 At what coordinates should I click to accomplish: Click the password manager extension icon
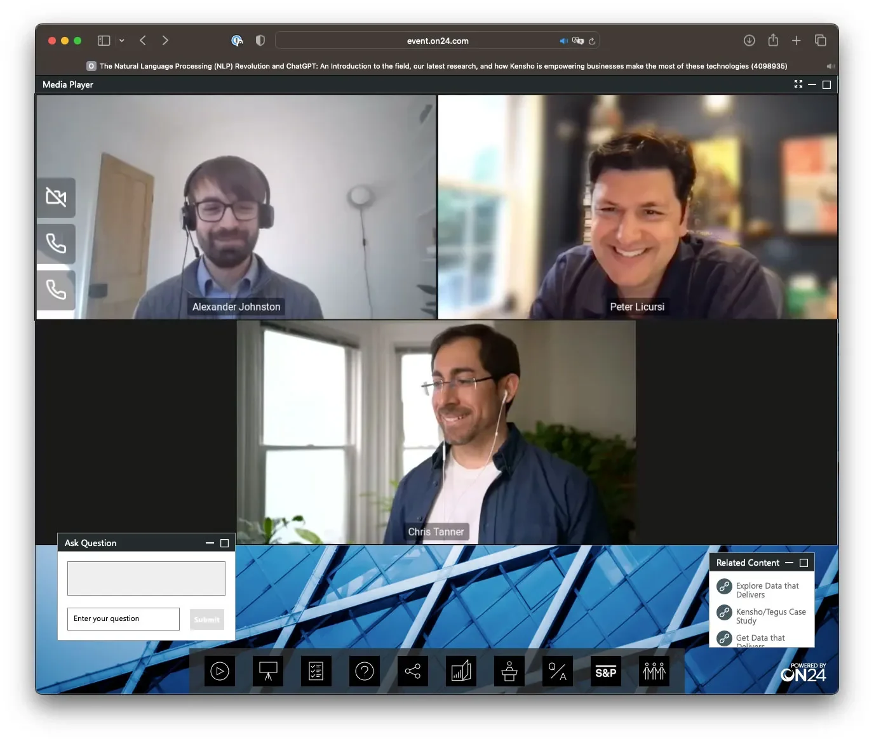(237, 41)
